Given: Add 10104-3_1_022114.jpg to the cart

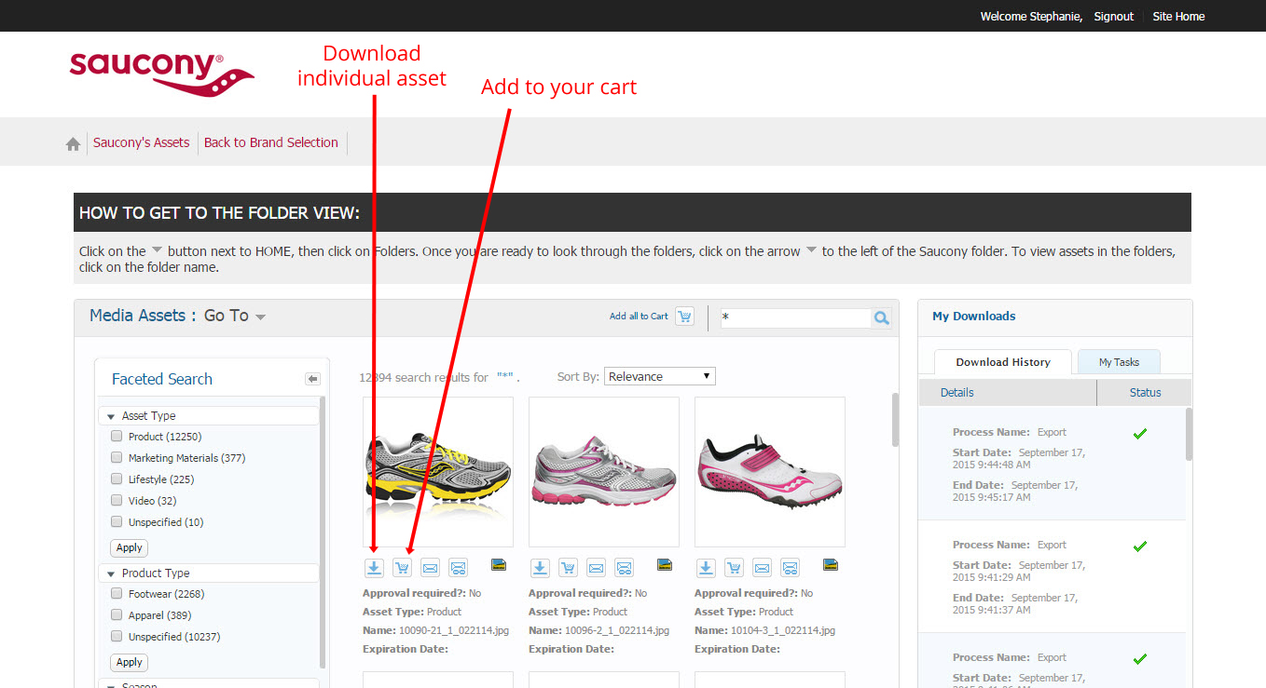Looking at the screenshot, I should coord(734,567).
